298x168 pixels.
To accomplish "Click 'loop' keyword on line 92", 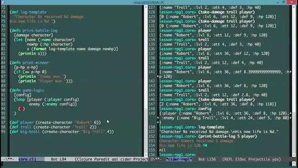I will pyautogui.click(x=20, y=99).
